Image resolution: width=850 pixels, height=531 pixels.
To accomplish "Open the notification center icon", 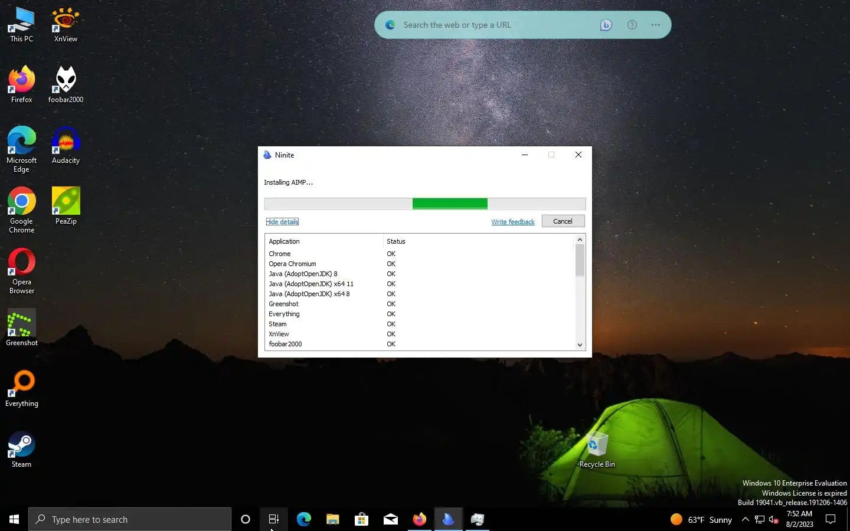I will point(831,520).
